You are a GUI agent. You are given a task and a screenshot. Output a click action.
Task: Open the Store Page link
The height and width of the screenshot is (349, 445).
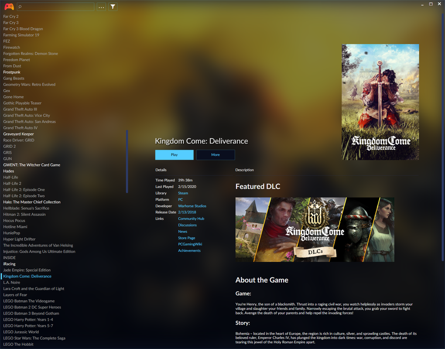(x=186, y=238)
